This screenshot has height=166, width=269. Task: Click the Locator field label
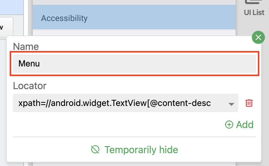point(30,85)
